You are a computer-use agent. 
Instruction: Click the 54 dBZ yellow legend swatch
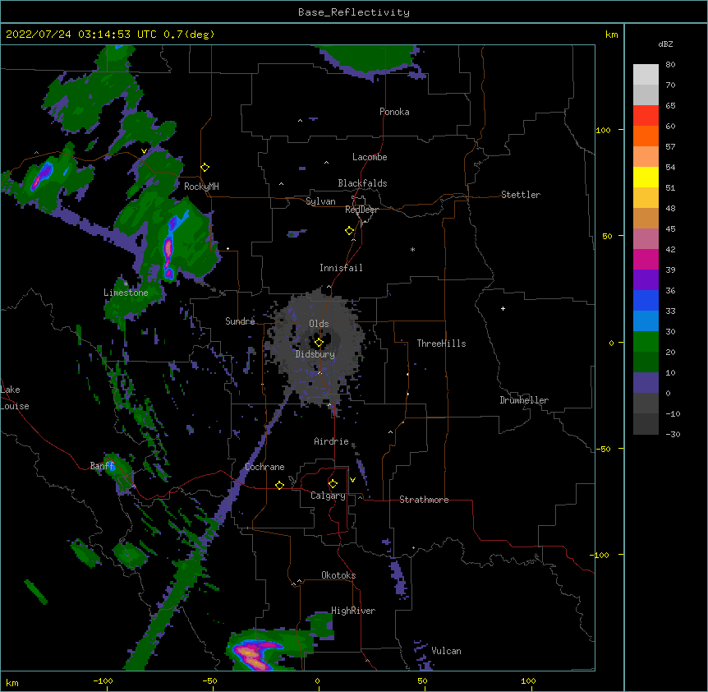coord(646,177)
